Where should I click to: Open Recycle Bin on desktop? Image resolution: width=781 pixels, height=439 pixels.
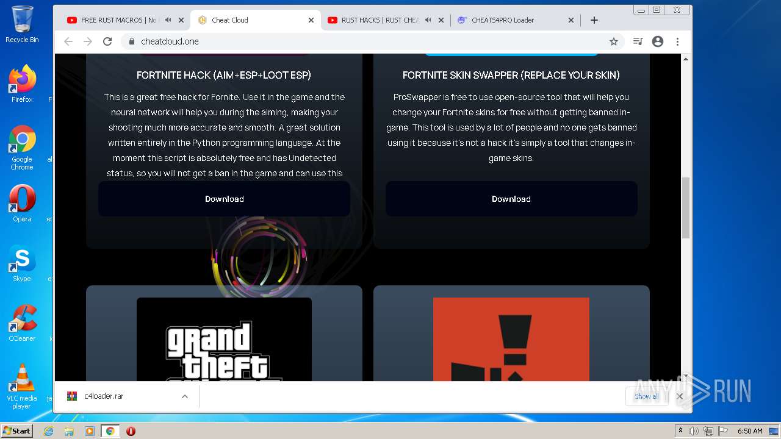point(22,25)
